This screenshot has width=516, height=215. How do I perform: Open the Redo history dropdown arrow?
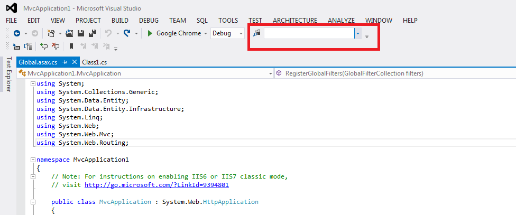(136, 33)
